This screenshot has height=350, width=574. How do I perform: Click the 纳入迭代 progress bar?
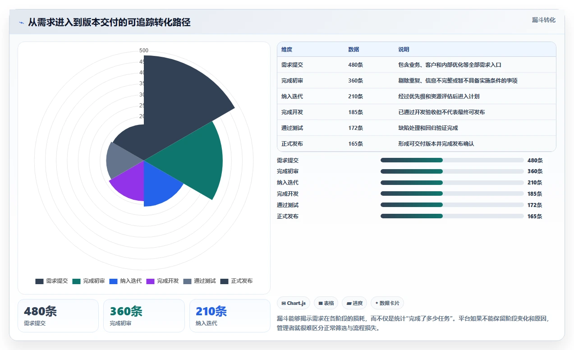pos(452,183)
